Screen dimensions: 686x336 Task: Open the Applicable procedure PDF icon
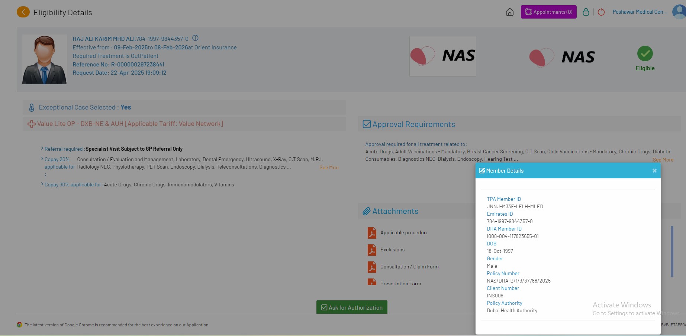coord(372,233)
